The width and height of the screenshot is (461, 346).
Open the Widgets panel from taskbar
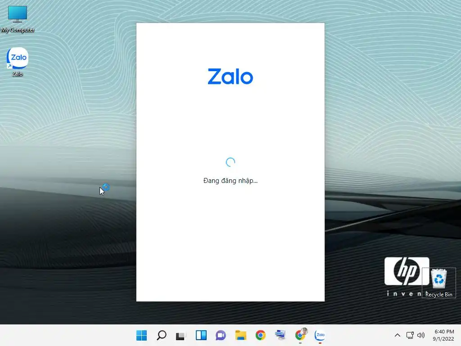pos(201,335)
